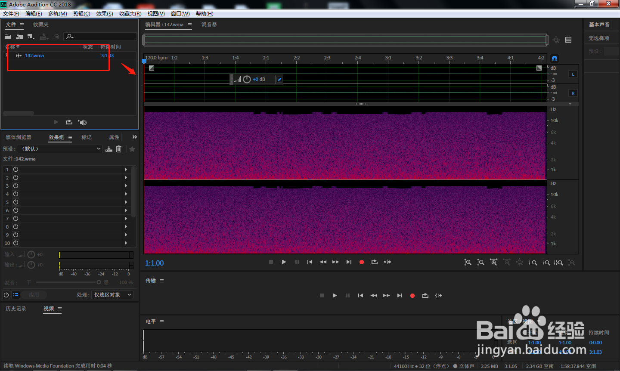Click the new file icon in Files panel
Screen dimensions: 620x371
coord(31,37)
